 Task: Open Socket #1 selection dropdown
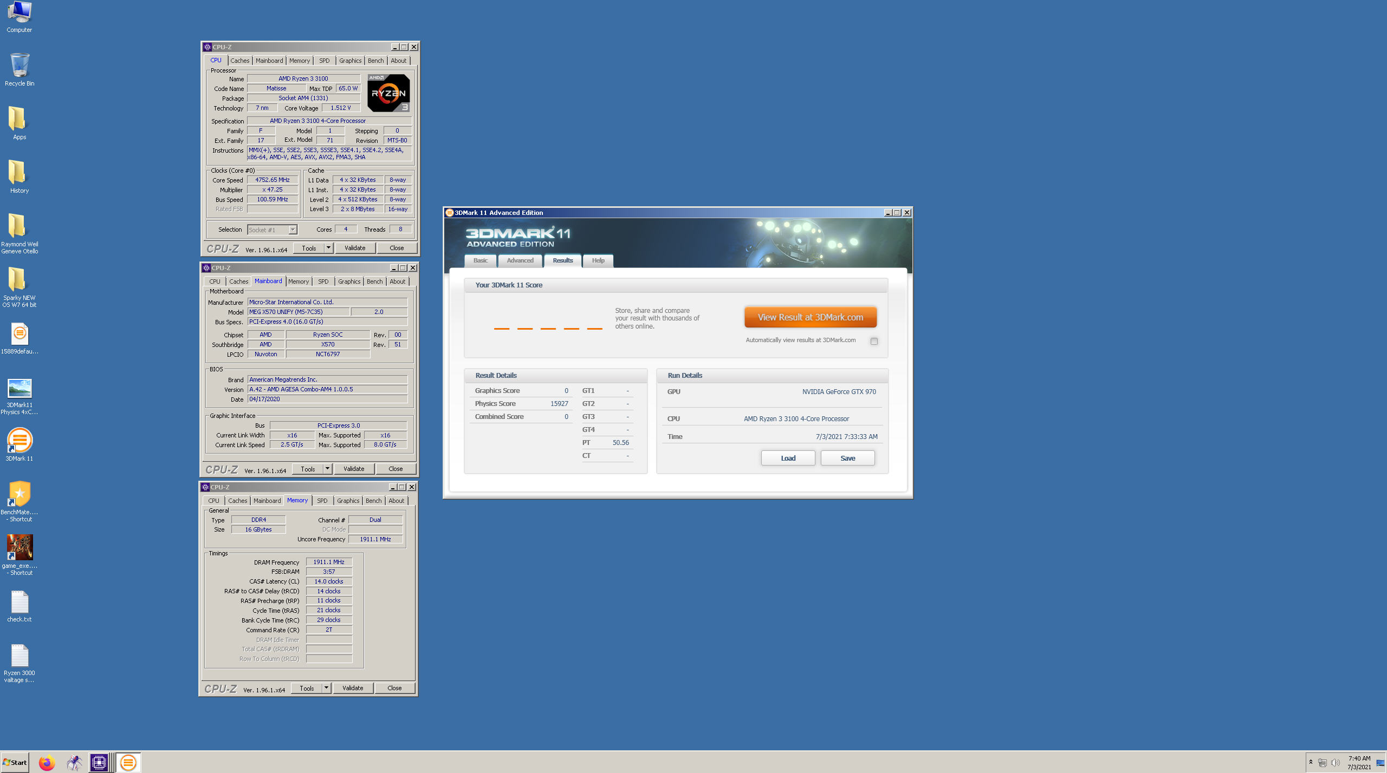coord(293,230)
